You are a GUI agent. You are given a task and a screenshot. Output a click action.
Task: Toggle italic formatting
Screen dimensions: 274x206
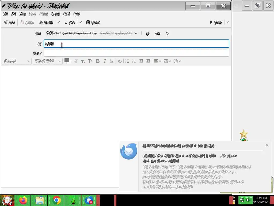pos(105,61)
